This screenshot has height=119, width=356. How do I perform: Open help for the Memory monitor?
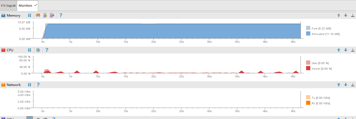[x=60, y=15]
